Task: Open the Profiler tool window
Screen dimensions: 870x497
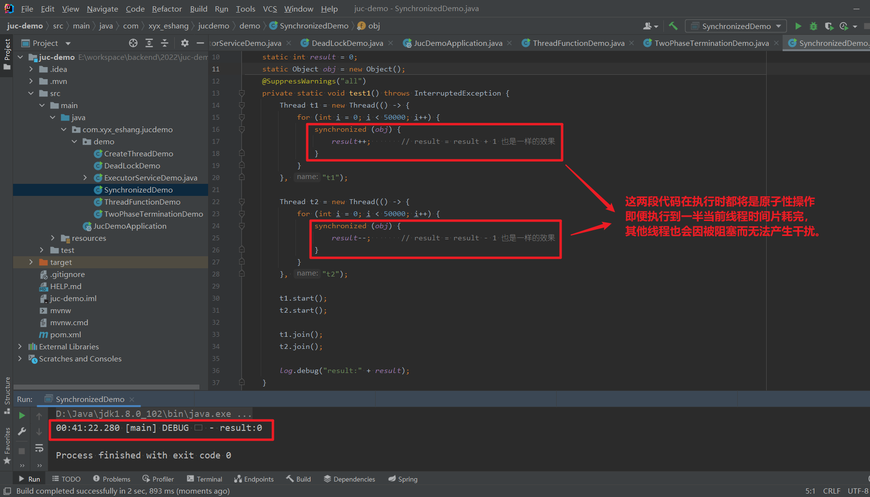Action: 158,479
